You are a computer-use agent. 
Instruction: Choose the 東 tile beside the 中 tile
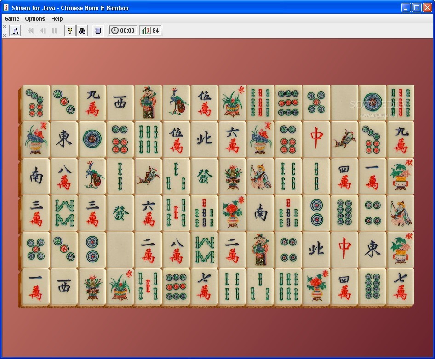point(372,250)
